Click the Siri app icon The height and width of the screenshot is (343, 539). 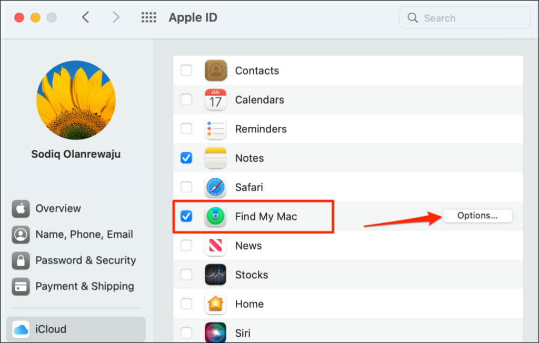(215, 332)
